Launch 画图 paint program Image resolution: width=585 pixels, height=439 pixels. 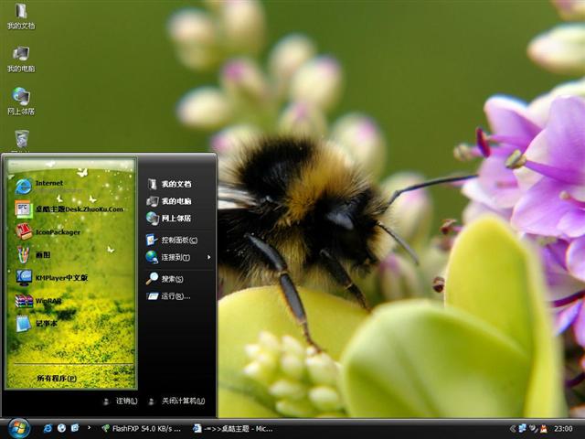(x=33, y=255)
